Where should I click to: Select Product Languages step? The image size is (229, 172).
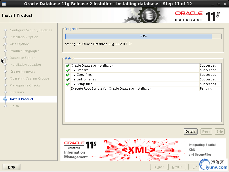24,51
